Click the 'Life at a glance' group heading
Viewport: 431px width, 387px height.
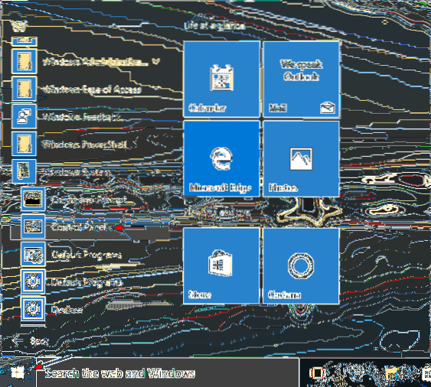pyautogui.click(x=214, y=25)
